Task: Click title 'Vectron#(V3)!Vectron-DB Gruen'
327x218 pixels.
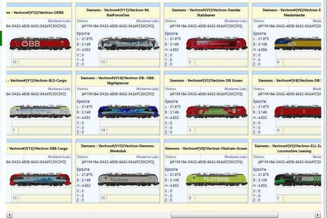Action: tap(206, 80)
